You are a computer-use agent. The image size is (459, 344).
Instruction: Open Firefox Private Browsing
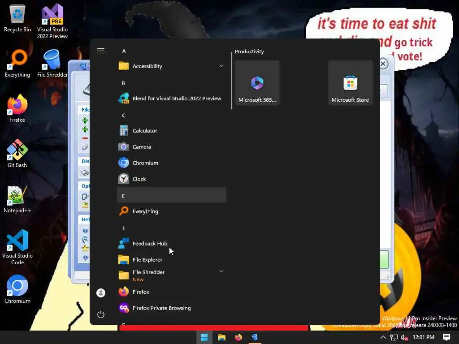[x=172, y=308]
